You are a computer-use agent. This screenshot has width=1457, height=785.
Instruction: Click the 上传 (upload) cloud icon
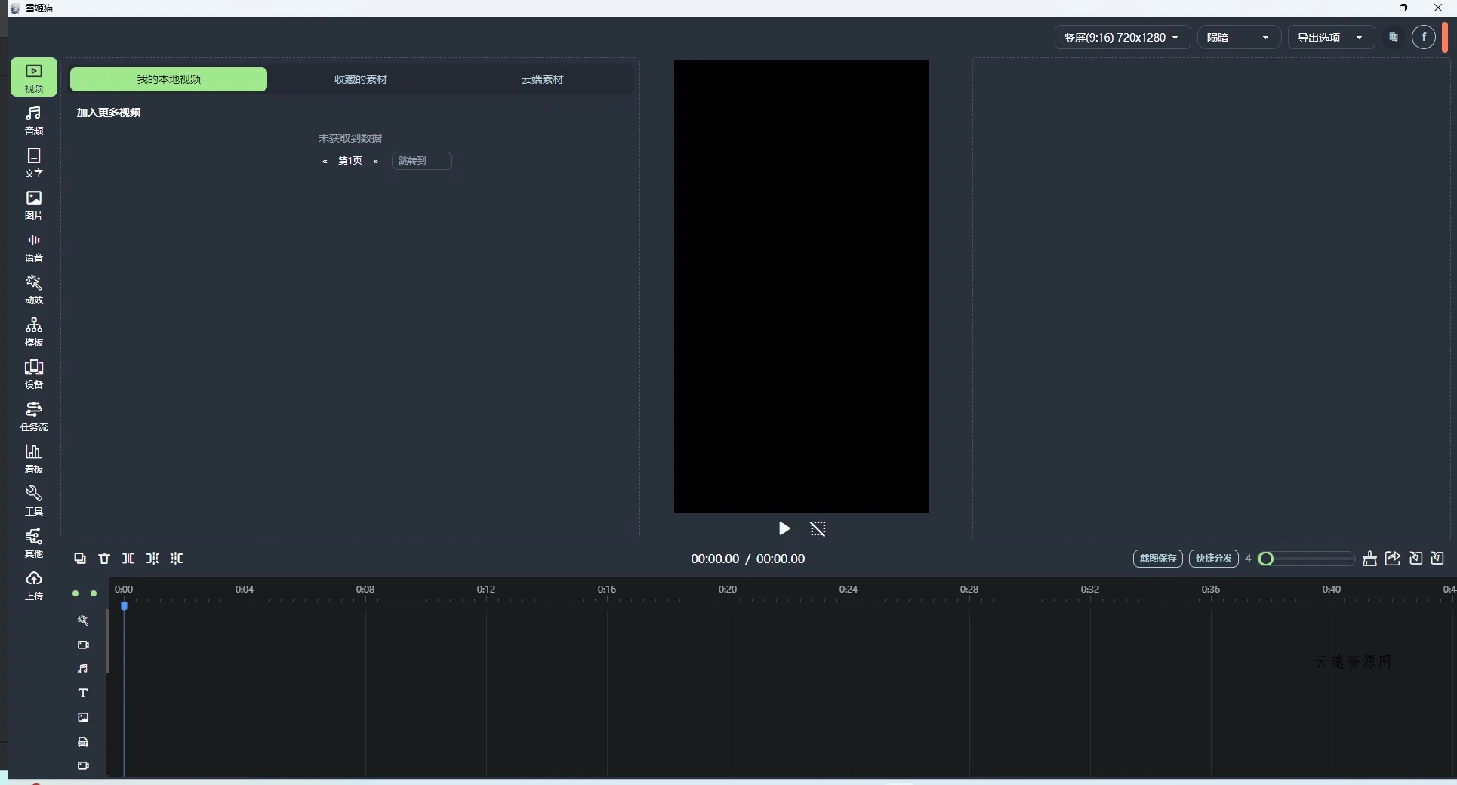[x=34, y=585]
